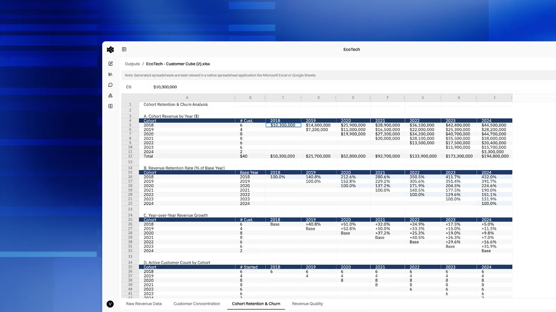556x312 pixels.
Task: Select the Cohort Retention & Churn tab
Action: [256, 304]
